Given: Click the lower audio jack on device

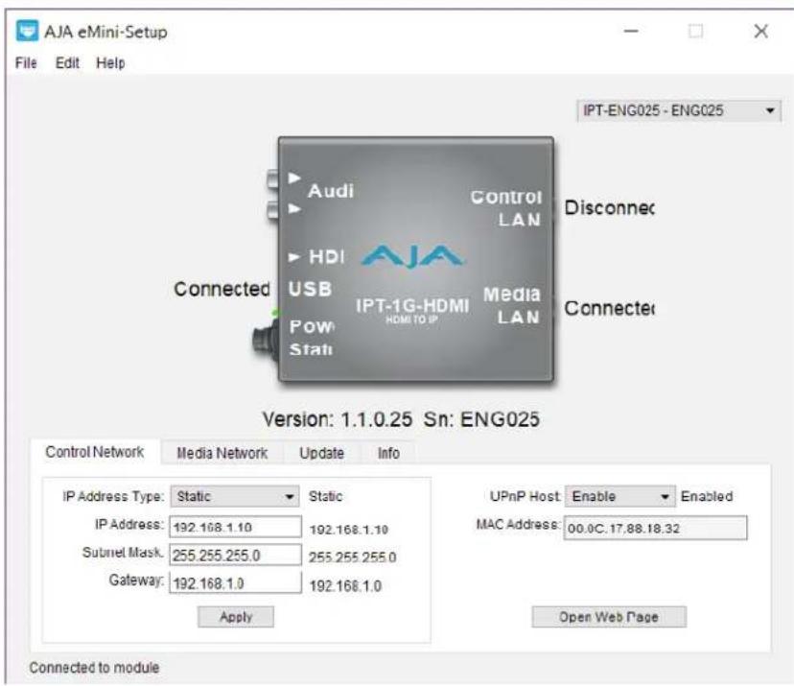Looking at the screenshot, I should click(x=272, y=210).
